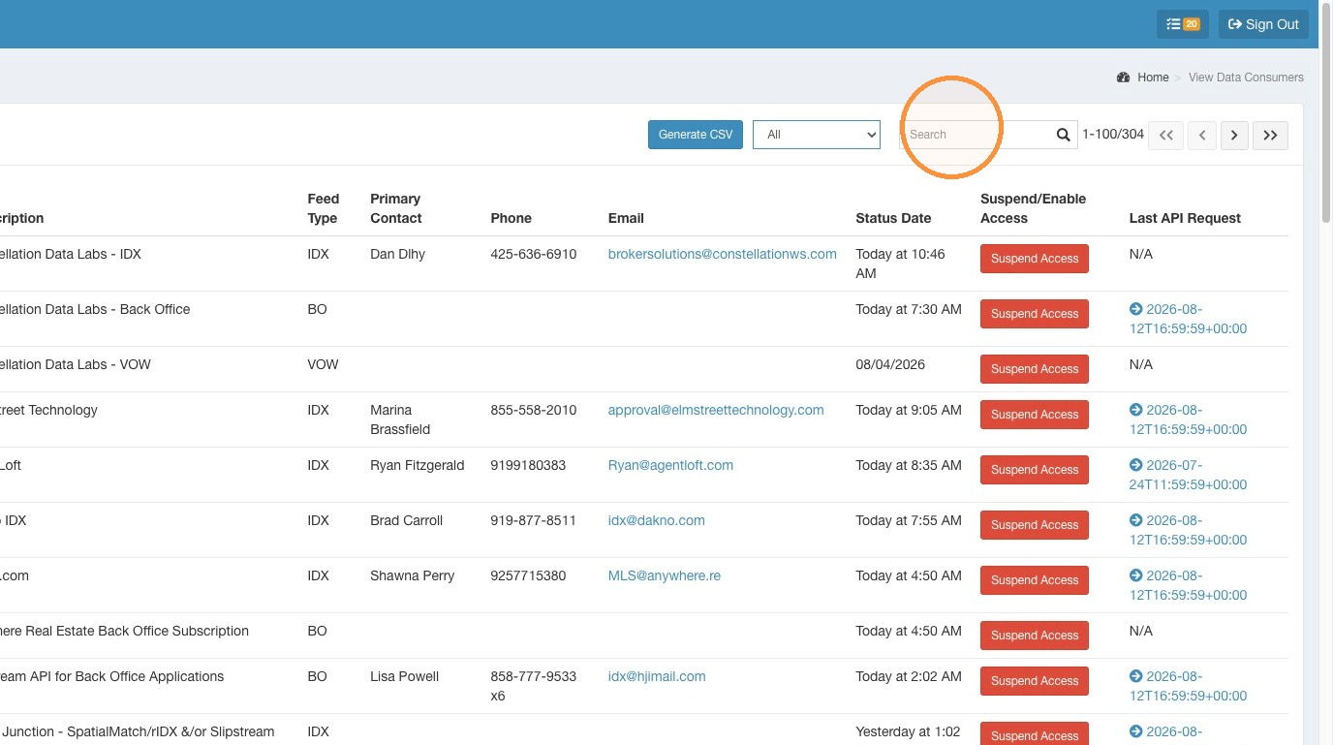Viewport: 1333px width, 745px height.
Task: Open the 2026-07-24T11:59:59 API request link
Action: pyautogui.click(x=1188, y=475)
